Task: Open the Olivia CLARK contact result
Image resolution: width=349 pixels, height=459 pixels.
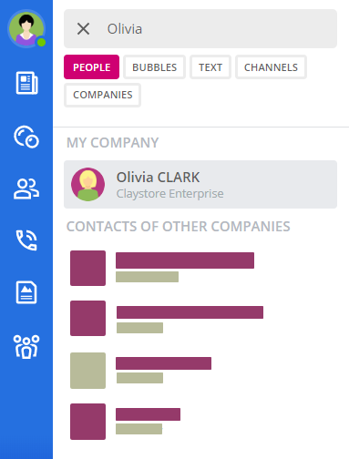Action: [200, 185]
